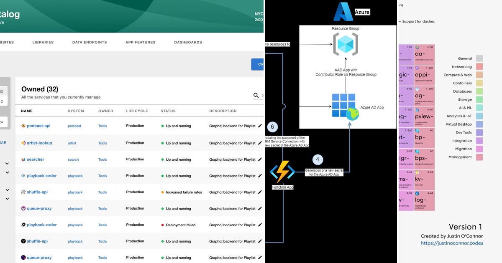The height and width of the screenshot is (263, 502).
Task: Open the APP FEATURES section
Action: point(140,42)
